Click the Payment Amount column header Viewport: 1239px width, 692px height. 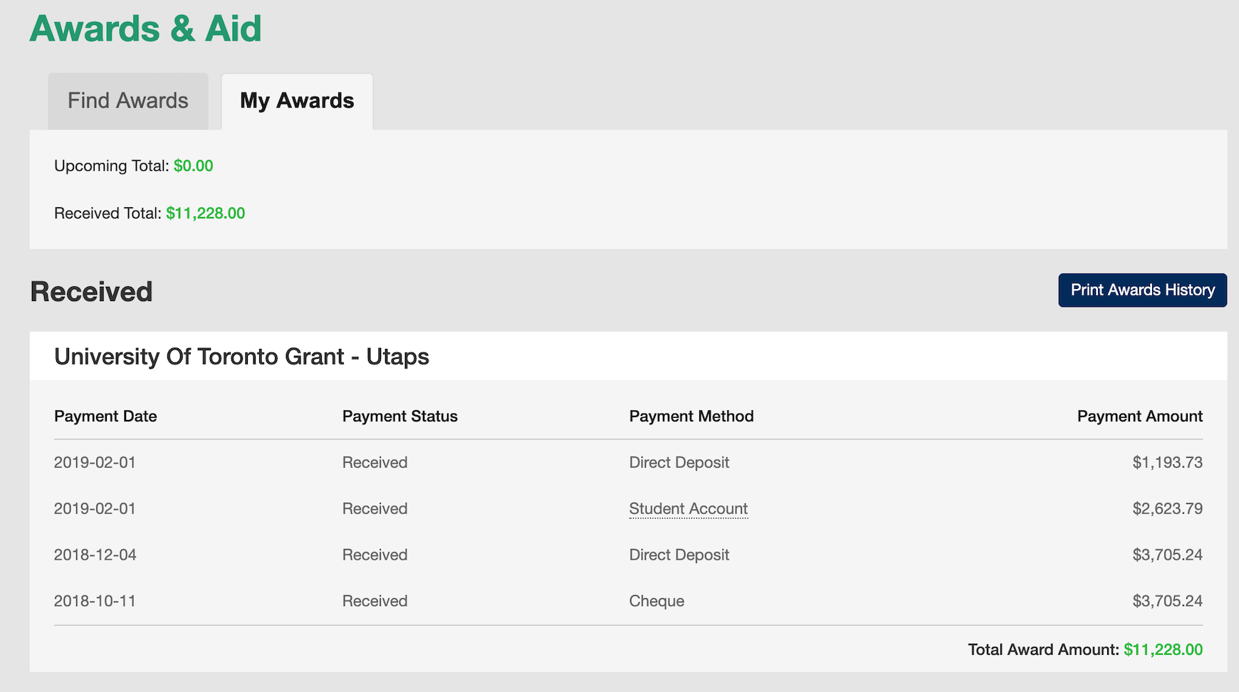[1139, 416]
